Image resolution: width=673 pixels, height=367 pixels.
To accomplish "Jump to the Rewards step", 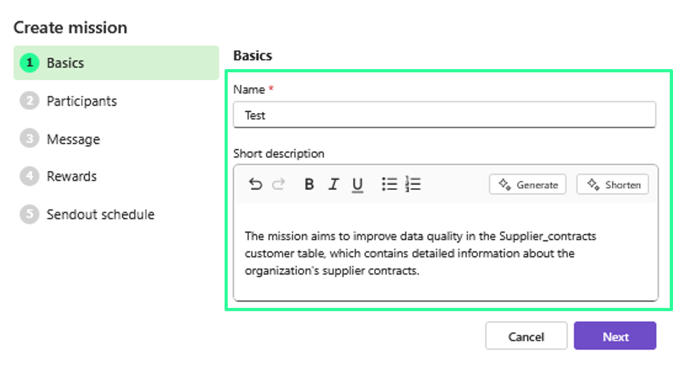I will (x=72, y=177).
